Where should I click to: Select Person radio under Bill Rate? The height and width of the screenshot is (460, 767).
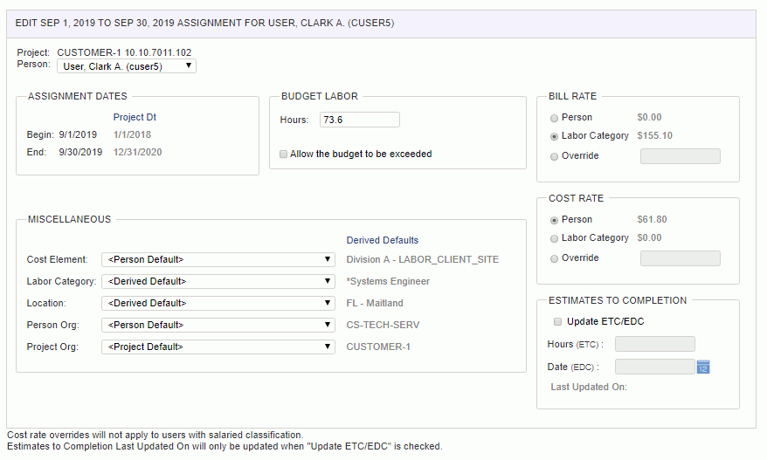click(554, 118)
